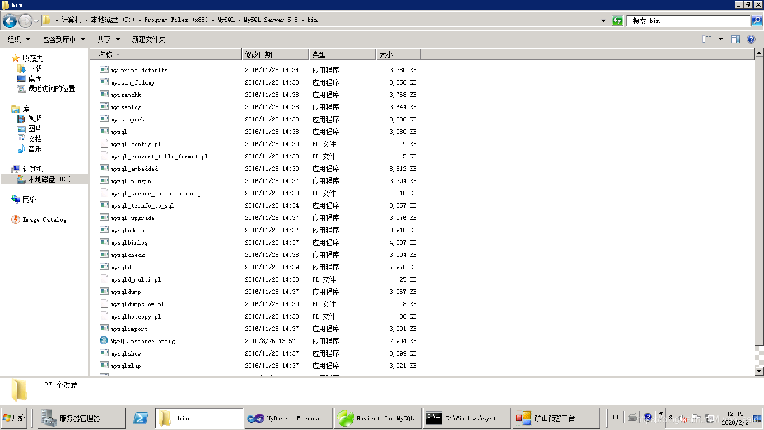This screenshot has height=430, width=764.
Task: Click the Desktop icon in sidebar
Action: [x=21, y=78]
